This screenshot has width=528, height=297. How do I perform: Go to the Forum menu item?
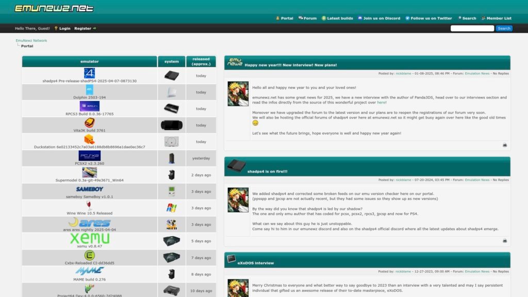(307, 18)
